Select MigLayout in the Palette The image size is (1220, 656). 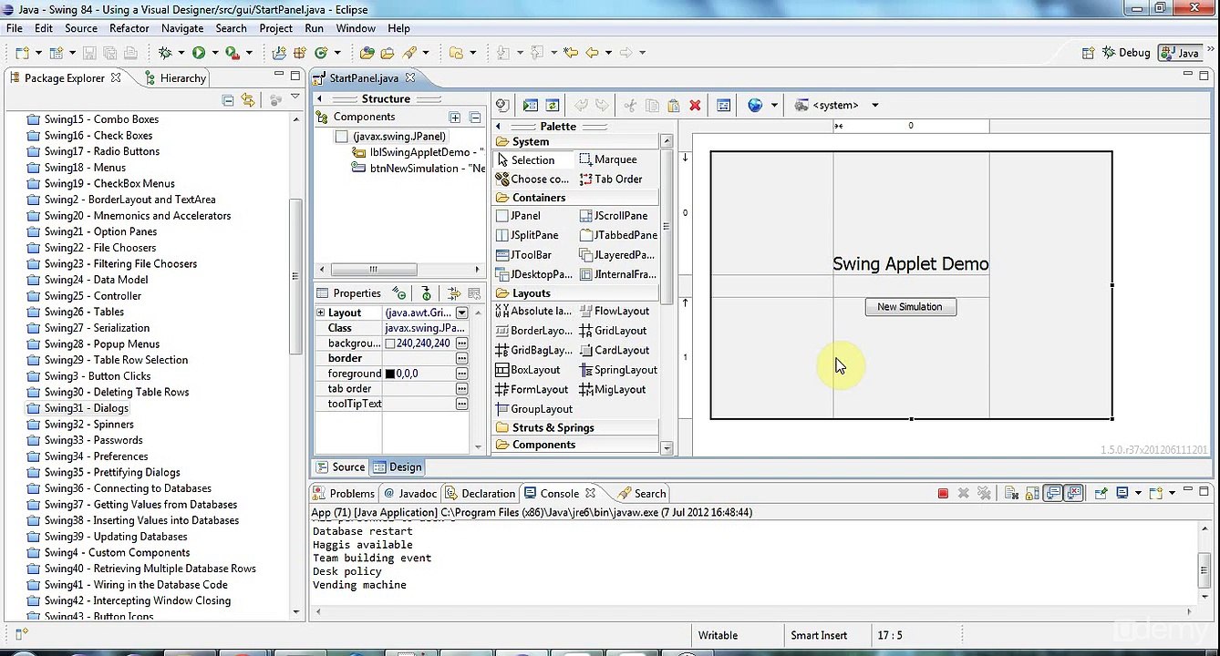coord(613,389)
